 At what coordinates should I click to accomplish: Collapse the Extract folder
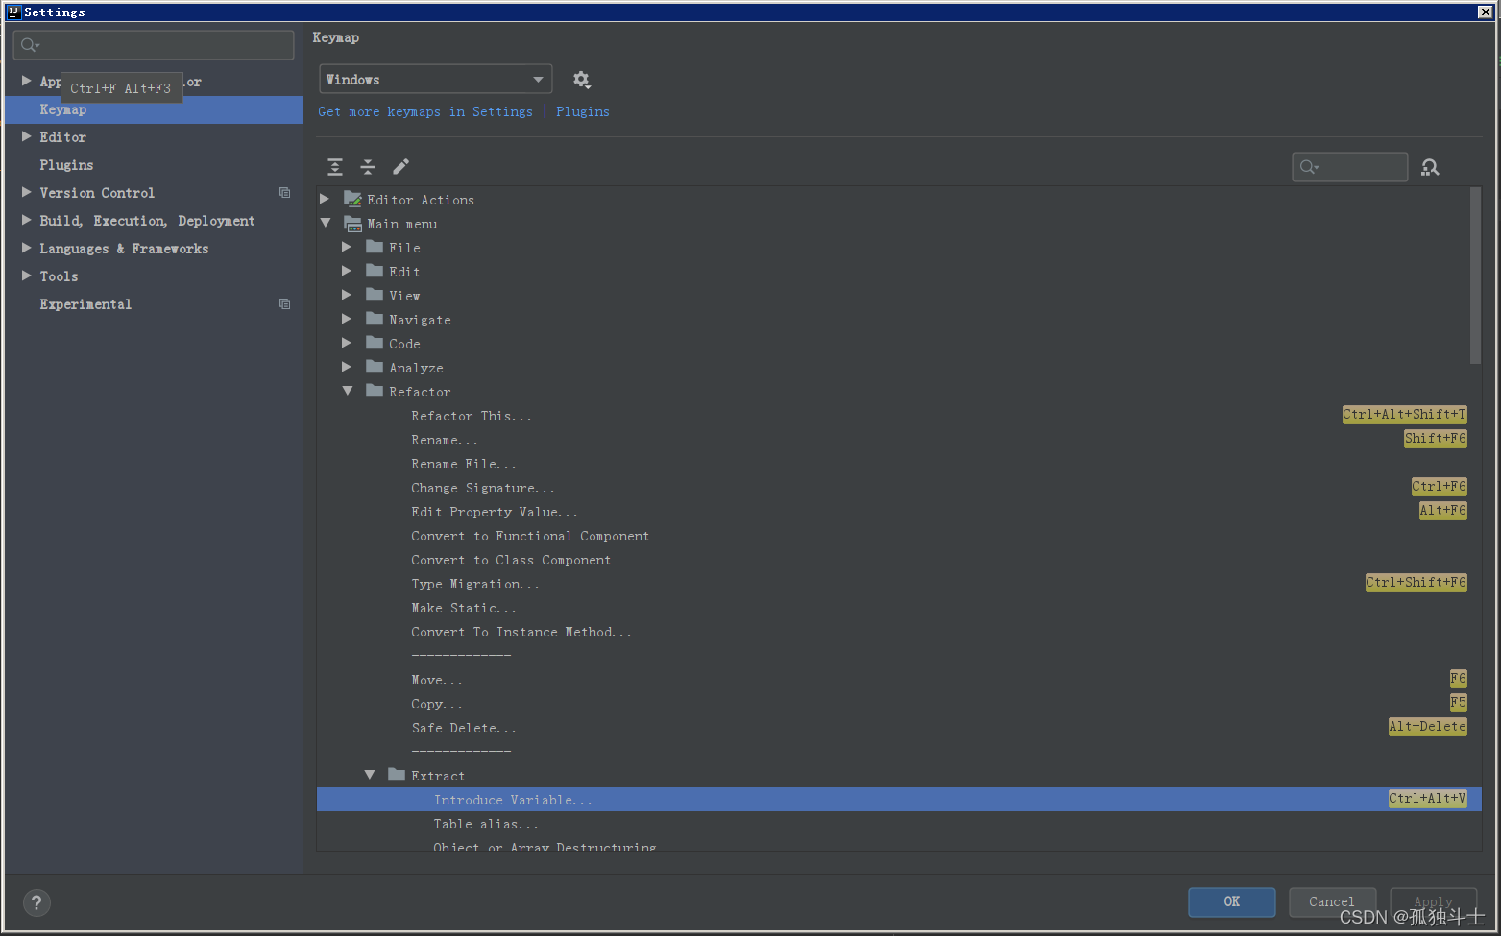370,776
